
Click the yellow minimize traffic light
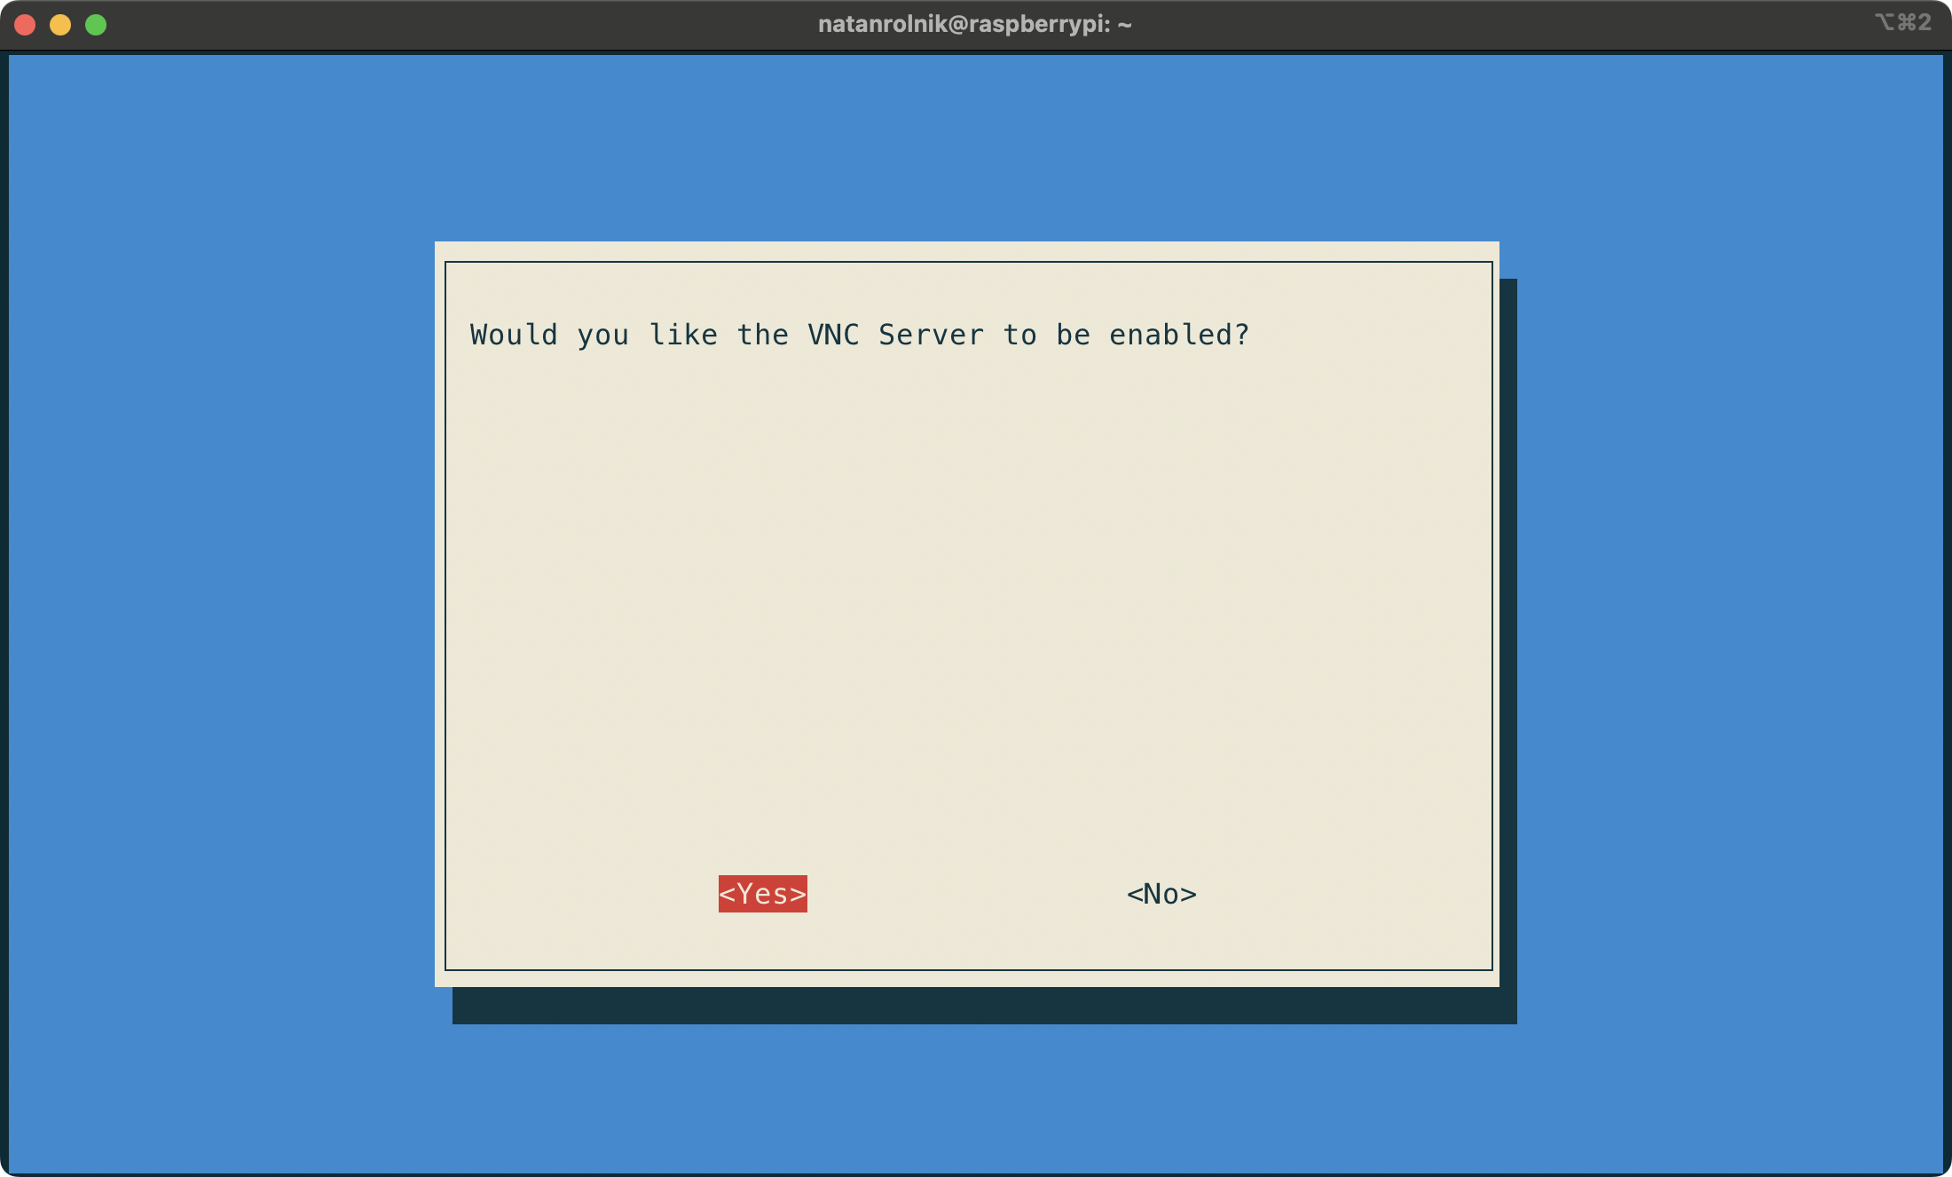click(x=59, y=24)
